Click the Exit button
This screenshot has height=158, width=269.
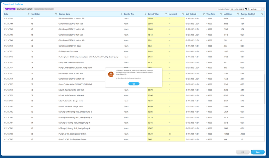click(243, 152)
